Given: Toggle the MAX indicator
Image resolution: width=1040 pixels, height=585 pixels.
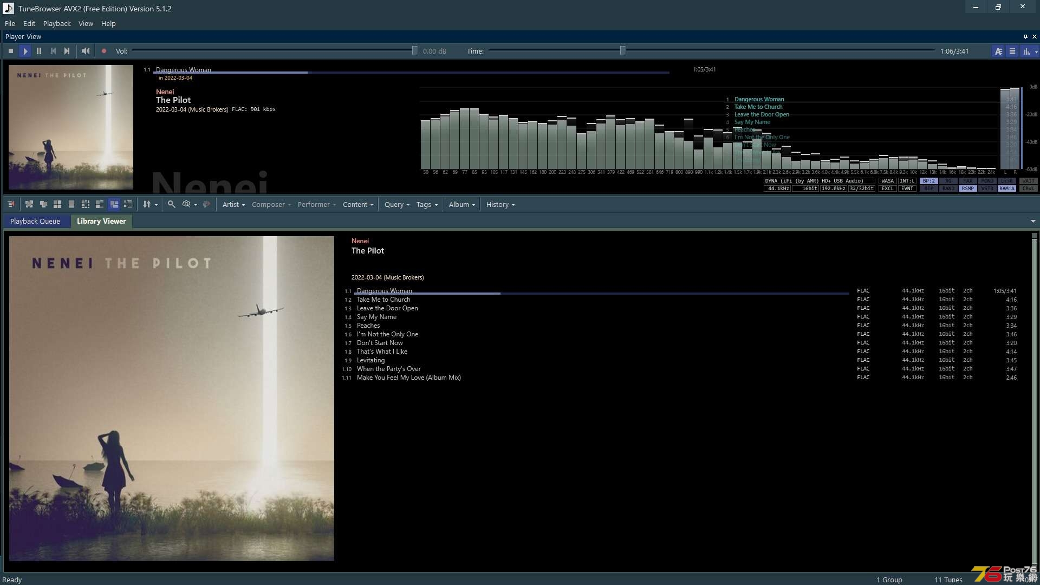Looking at the screenshot, I should [x=968, y=181].
